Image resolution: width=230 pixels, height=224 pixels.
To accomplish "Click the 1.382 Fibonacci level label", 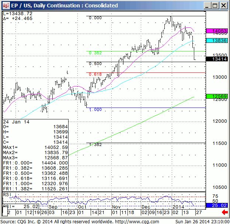I will point(95,145).
